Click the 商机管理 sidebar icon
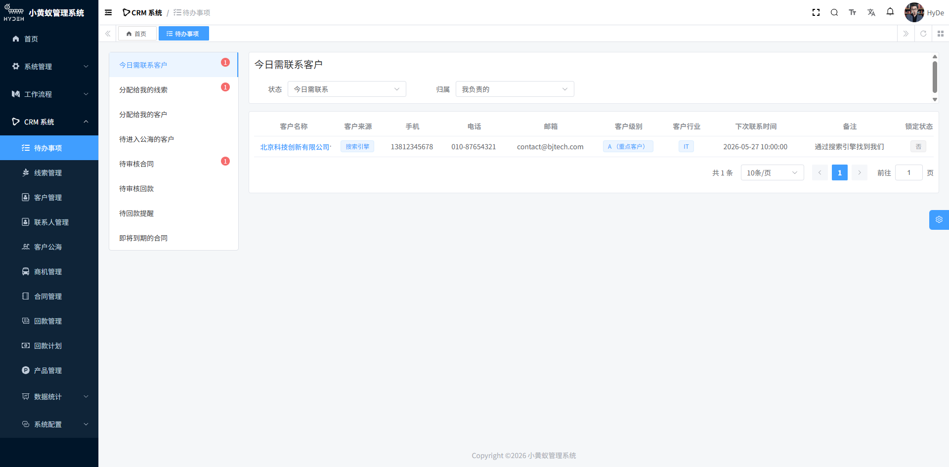 coord(26,271)
